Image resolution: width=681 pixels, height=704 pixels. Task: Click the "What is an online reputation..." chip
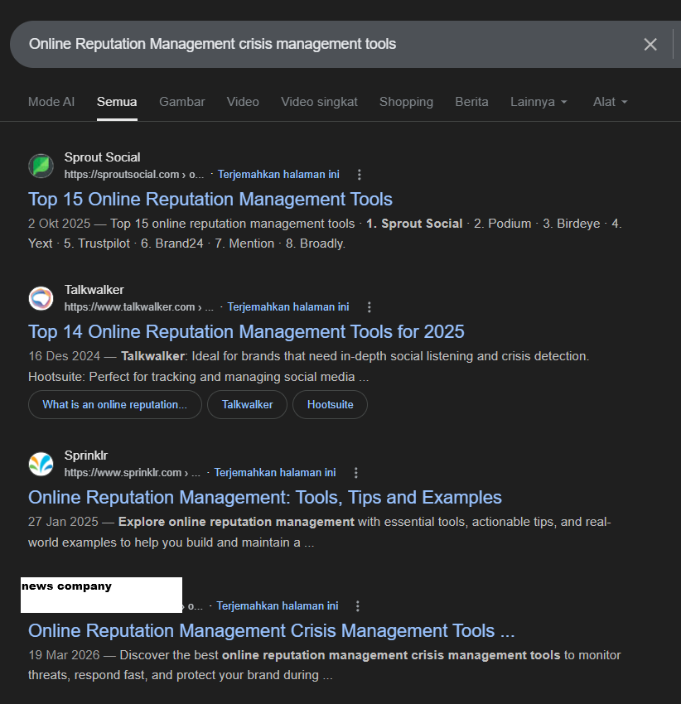[115, 405]
